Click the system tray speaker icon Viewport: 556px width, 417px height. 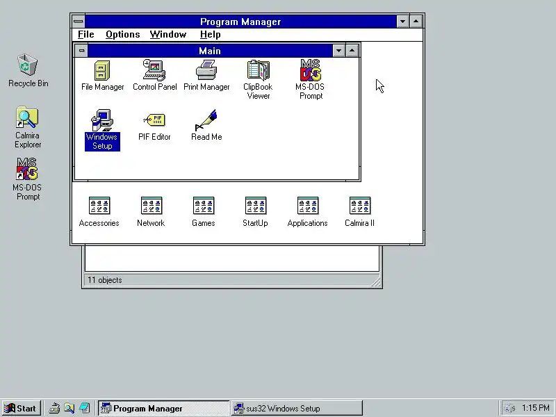pos(510,409)
